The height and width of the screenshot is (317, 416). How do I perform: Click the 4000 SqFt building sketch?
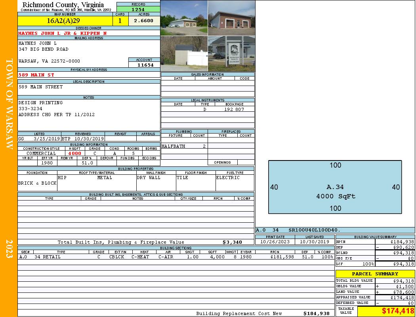tap(335, 187)
